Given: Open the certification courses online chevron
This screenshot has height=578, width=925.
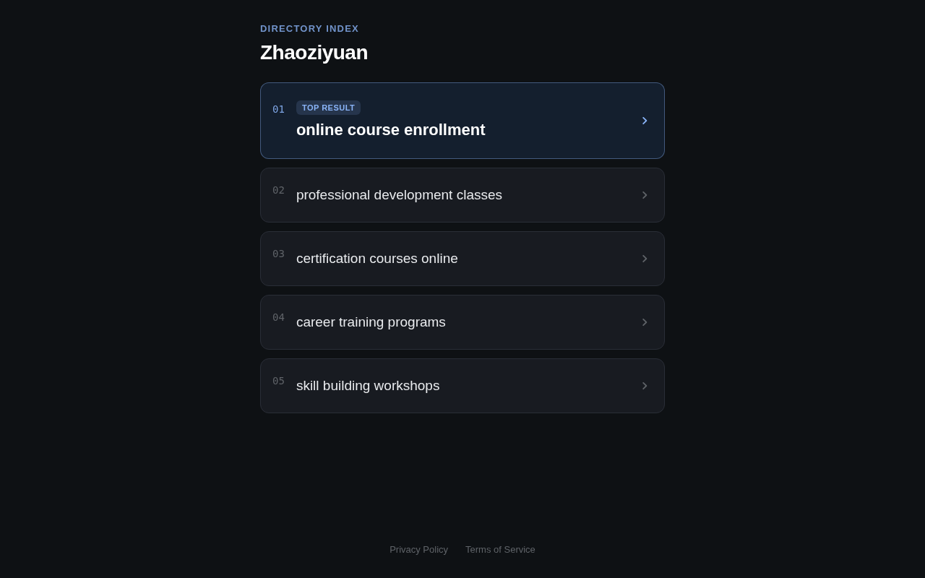Looking at the screenshot, I should point(645,259).
